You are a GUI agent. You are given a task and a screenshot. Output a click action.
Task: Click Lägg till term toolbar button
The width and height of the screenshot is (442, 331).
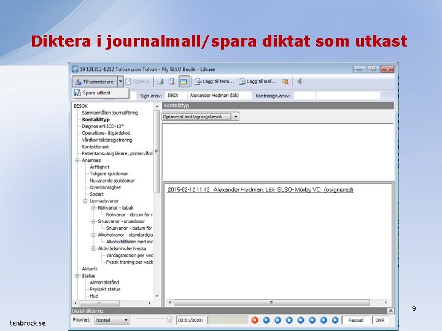coord(214,82)
